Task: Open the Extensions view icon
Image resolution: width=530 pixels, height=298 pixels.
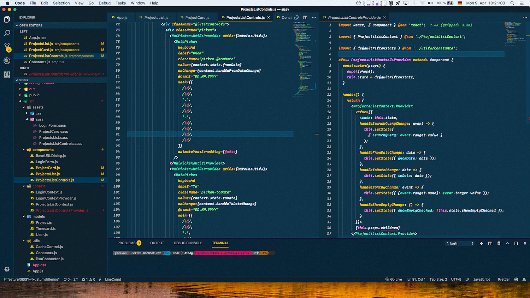Action: [x=7, y=74]
